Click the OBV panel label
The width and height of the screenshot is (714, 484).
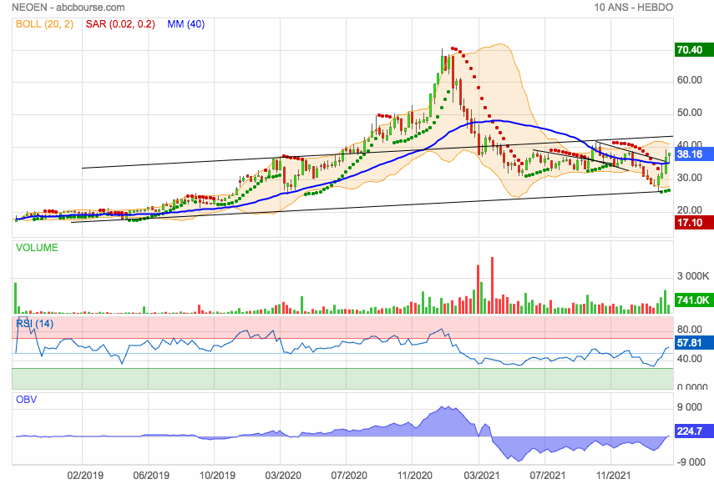tap(27, 400)
